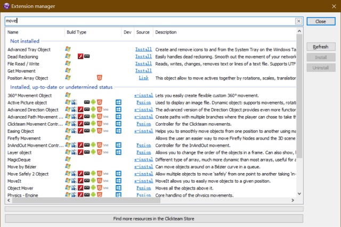Viewport: 341px width, 227px height.
Task: Click the Windows build icon for Advanced Tray Object
Action: 68,49
